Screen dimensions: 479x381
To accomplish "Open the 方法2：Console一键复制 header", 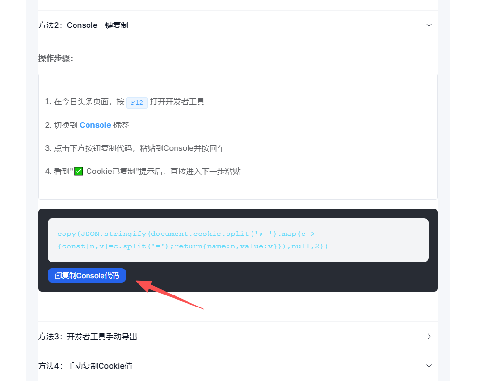I will coord(238,25).
